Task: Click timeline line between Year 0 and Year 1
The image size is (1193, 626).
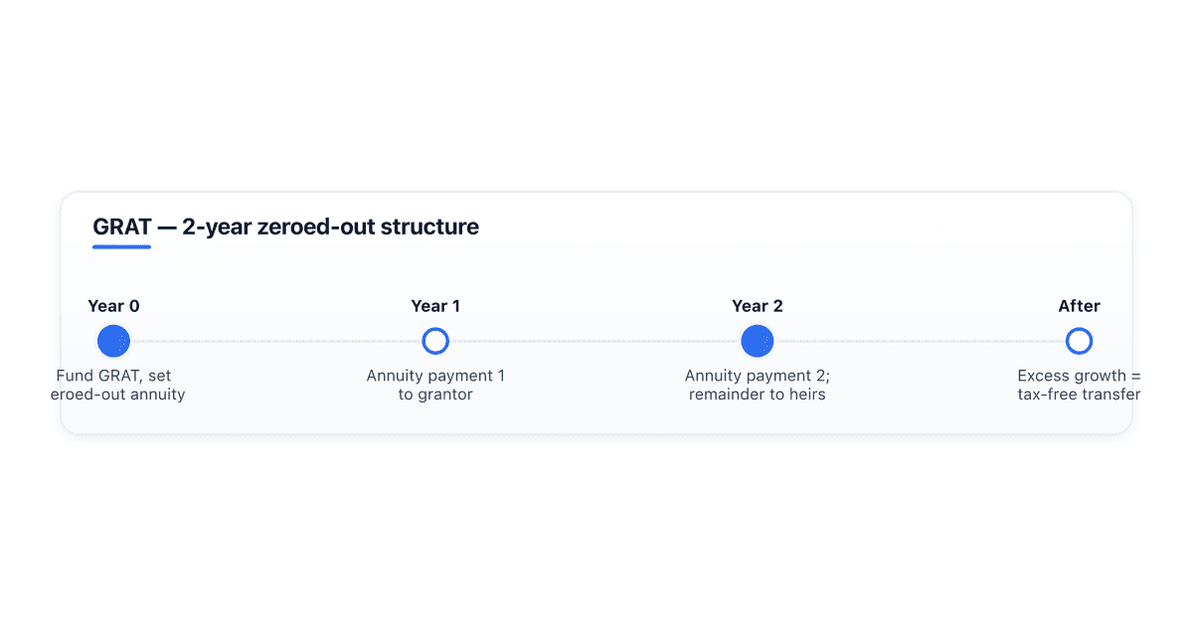Action: pyautogui.click(x=275, y=341)
